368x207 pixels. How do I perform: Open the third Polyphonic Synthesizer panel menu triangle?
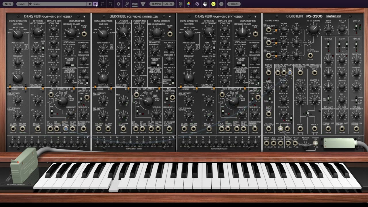(x=255, y=16)
